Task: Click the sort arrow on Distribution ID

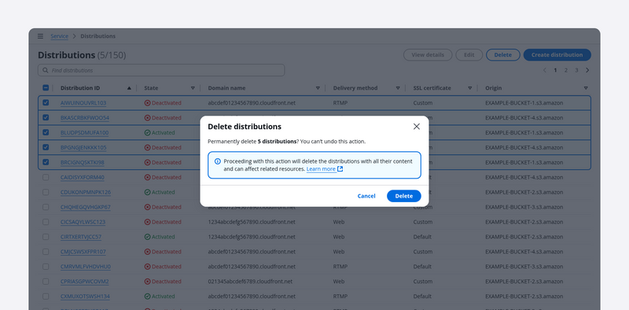Action: (x=129, y=88)
